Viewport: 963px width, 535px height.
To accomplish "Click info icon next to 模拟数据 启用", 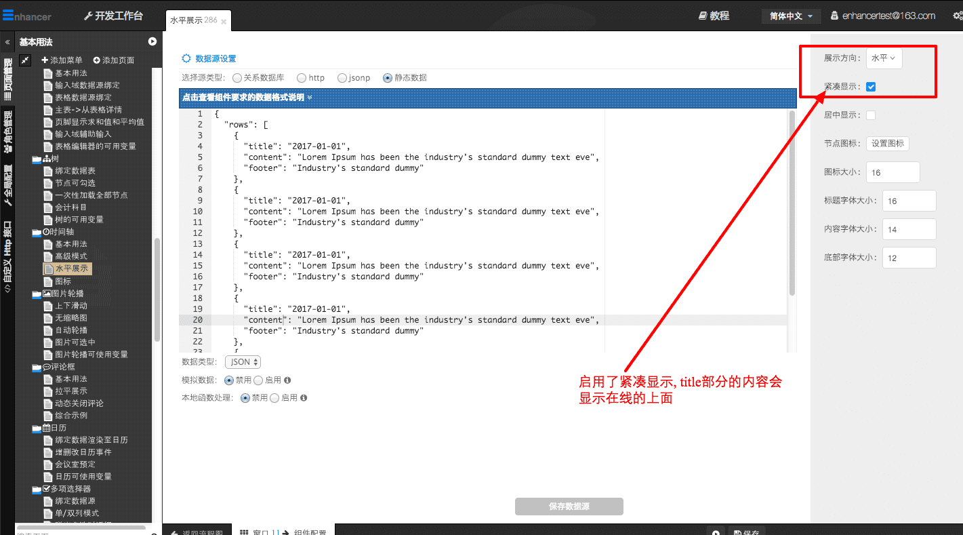I will tap(287, 380).
